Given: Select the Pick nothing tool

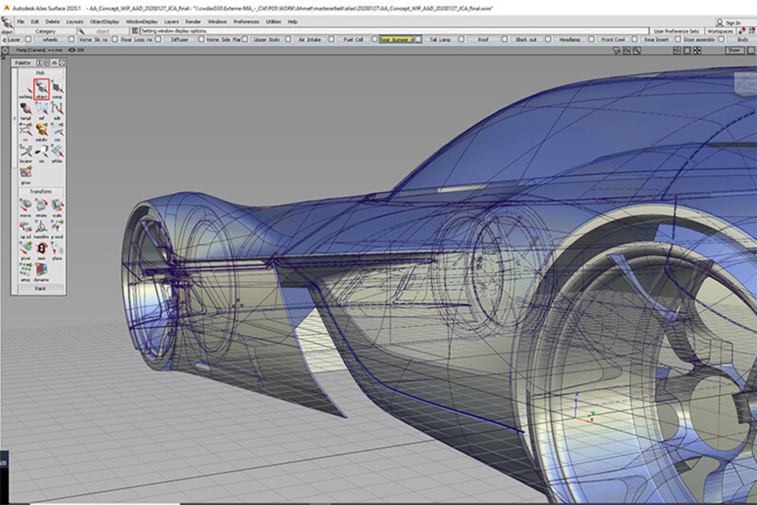Looking at the screenshot, I should click(x=26, y=90).
